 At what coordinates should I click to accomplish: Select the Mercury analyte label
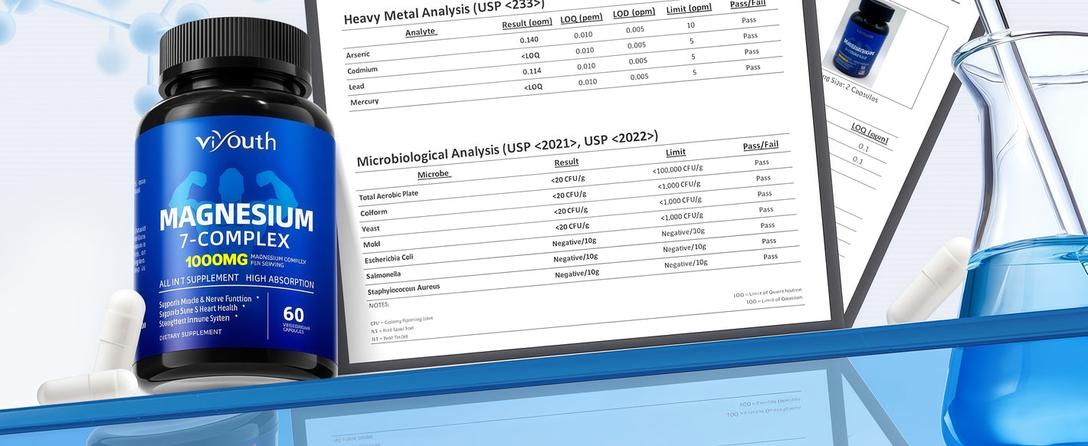pos(364,101)
